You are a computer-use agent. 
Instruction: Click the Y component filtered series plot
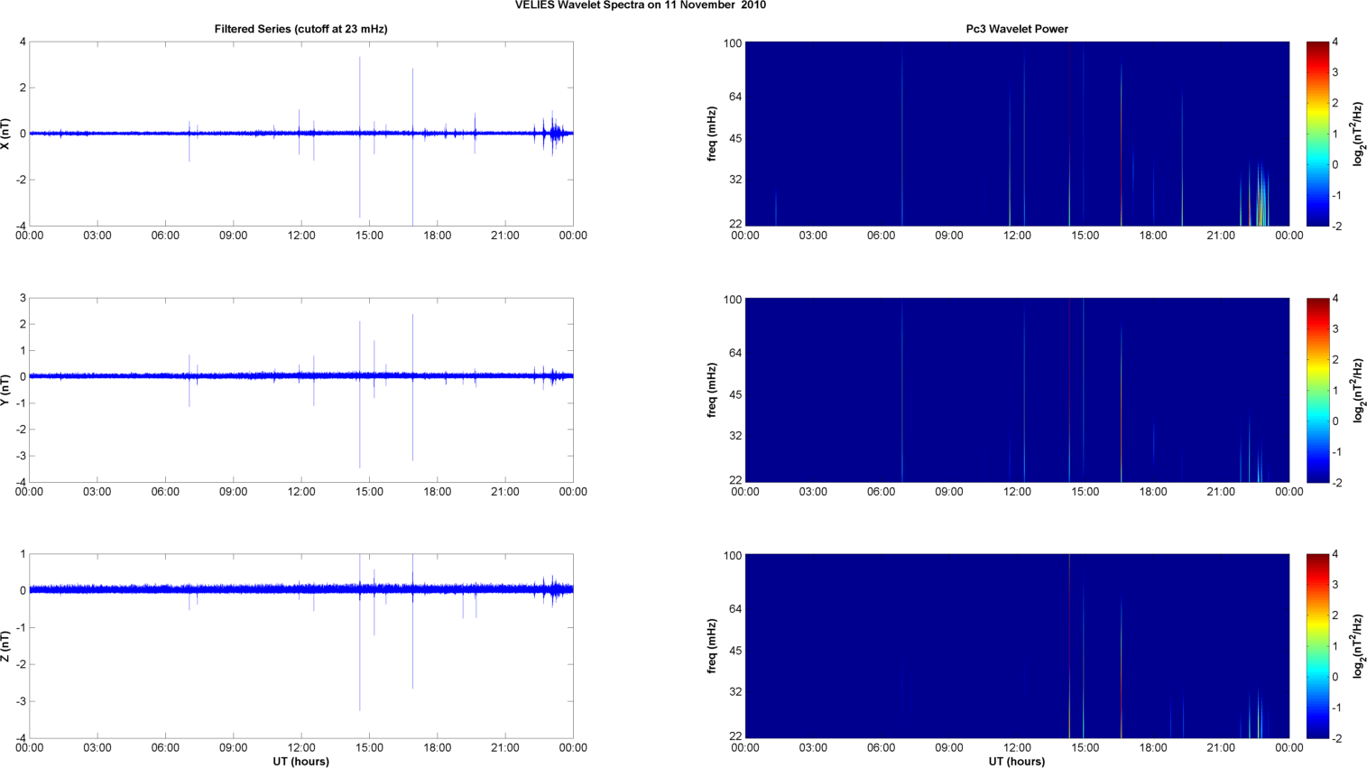[301, 390]
